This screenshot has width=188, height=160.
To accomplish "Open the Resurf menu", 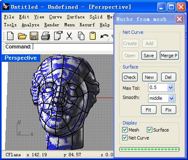I will 87,25.
